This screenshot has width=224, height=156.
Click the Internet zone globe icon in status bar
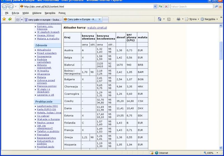[x=157, y=153]
